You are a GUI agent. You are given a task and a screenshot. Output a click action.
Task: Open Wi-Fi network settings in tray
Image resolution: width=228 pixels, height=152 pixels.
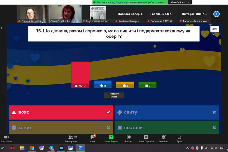pos(212,148)
